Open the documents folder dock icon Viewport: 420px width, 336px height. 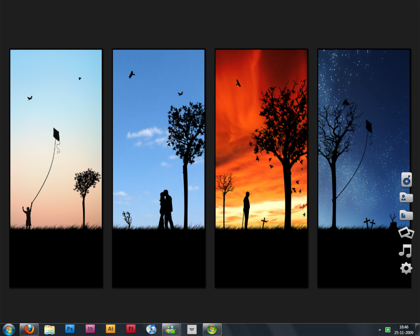click(x=406, y=215)
